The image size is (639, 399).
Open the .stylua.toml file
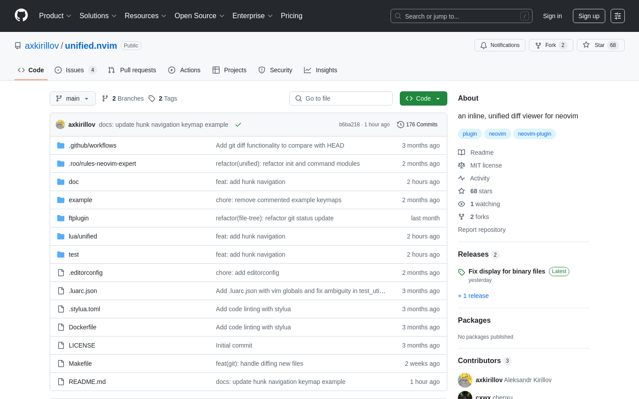84,309
